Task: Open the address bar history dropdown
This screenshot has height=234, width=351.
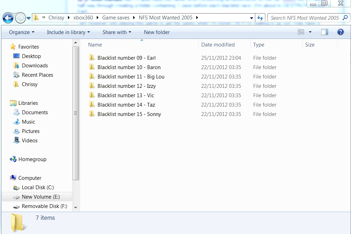Action: [x=251, y=18]
